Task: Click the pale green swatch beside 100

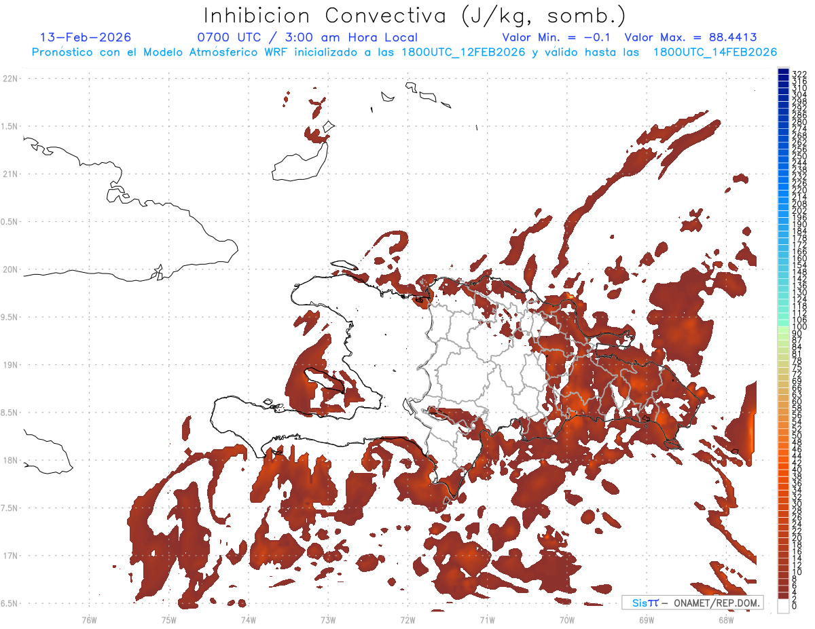Action: [783, 330]
